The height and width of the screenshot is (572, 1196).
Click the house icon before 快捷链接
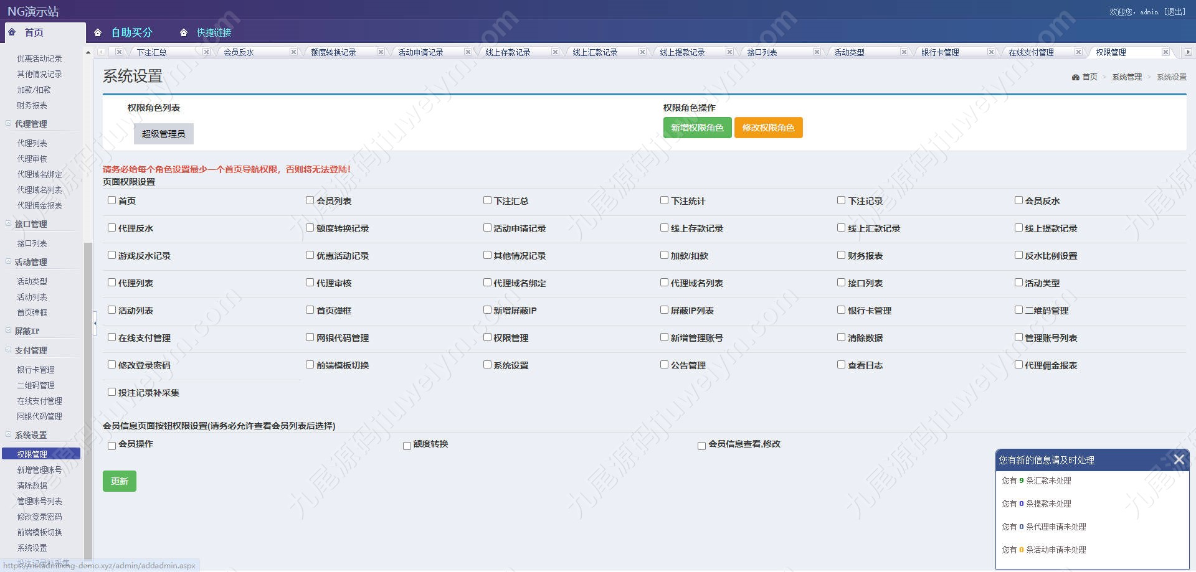(183, 33)
